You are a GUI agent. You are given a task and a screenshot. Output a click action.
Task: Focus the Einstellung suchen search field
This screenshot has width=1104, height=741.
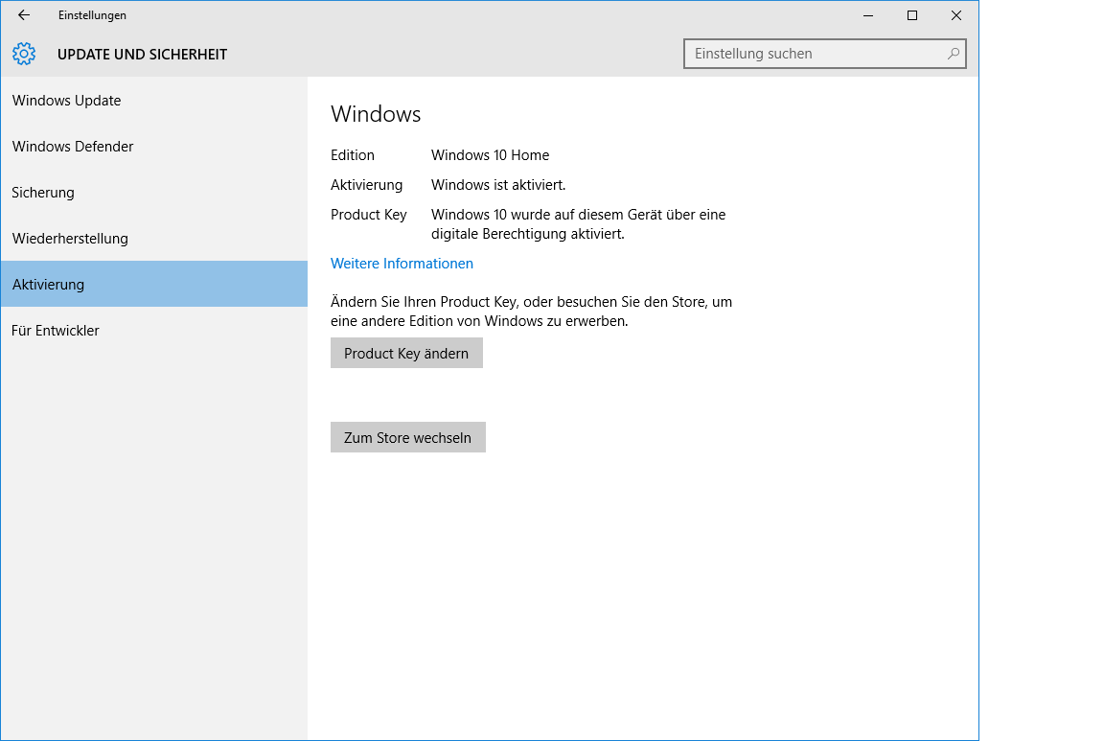pyautogui.click(x=824, y=54)
